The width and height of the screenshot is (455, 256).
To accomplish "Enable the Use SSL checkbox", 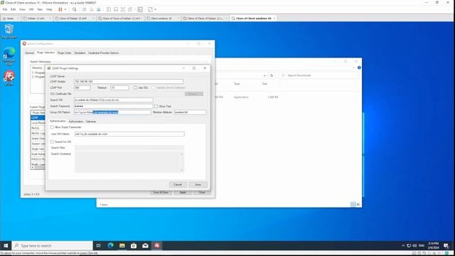I will pos(135,87).
